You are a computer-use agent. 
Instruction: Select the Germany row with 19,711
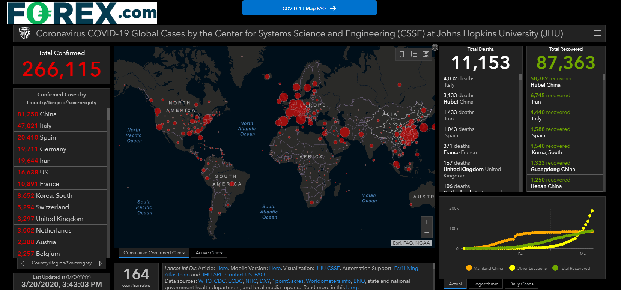click(60, 149)
